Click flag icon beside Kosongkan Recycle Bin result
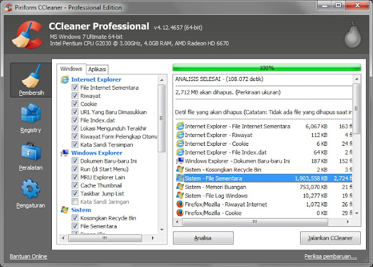373x267 pixels. pyautogui.click(x=180, y=170)
